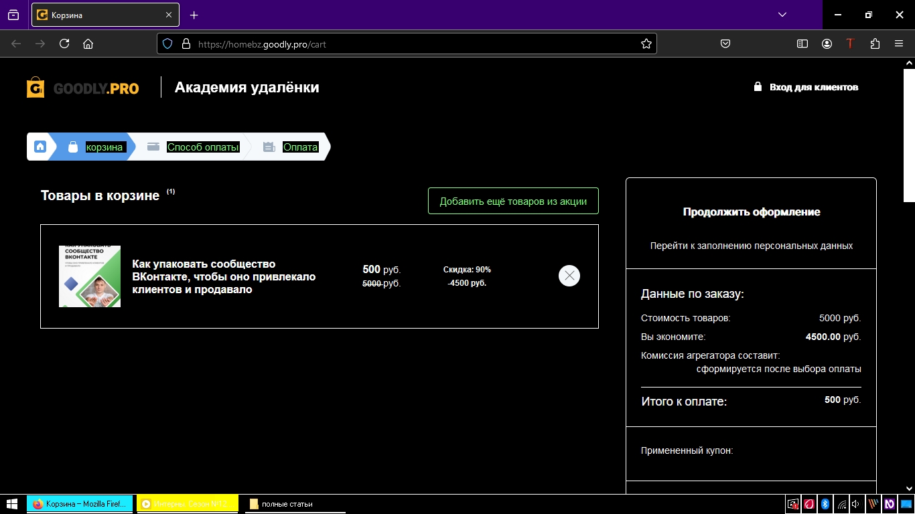This screenshot has height=514, width=915.
Task: Open the extensions puzzle menu
Action: tap(875, 44)
